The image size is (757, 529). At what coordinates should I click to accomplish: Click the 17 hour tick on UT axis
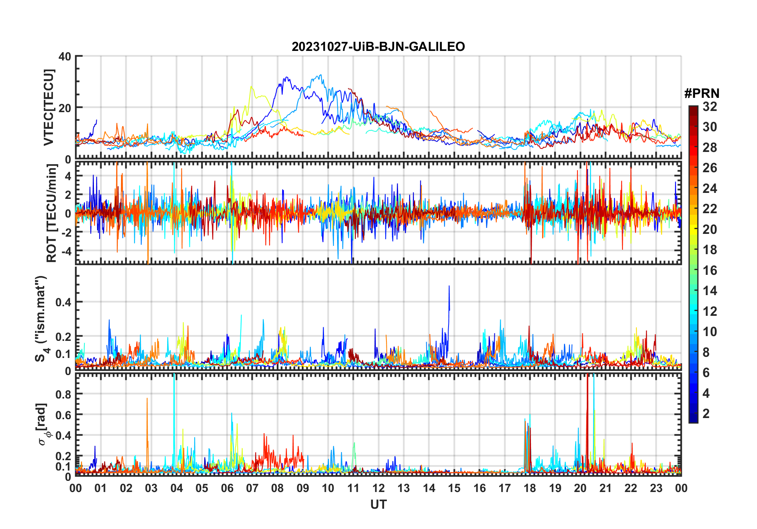[x=505, y=488]
